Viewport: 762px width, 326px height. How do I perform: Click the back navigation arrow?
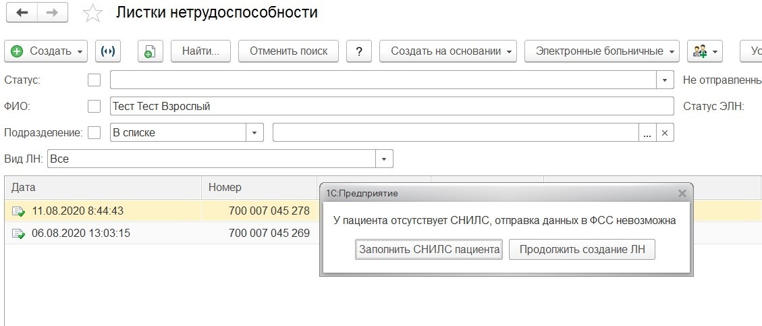(x=22, y=13)
